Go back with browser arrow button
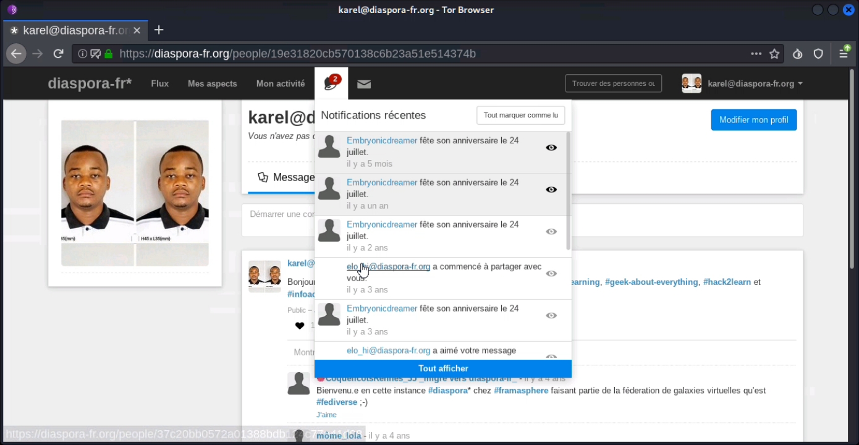 point(16,54)
